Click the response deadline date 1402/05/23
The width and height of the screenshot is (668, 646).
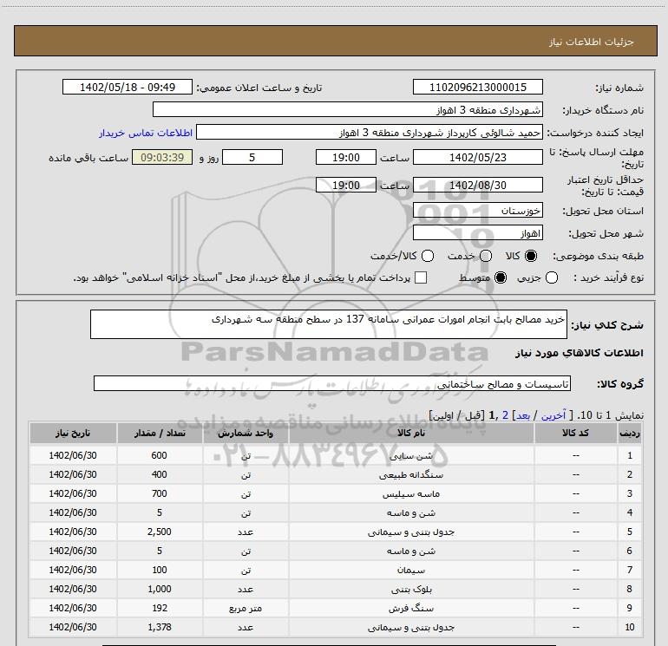click(477, 157)
